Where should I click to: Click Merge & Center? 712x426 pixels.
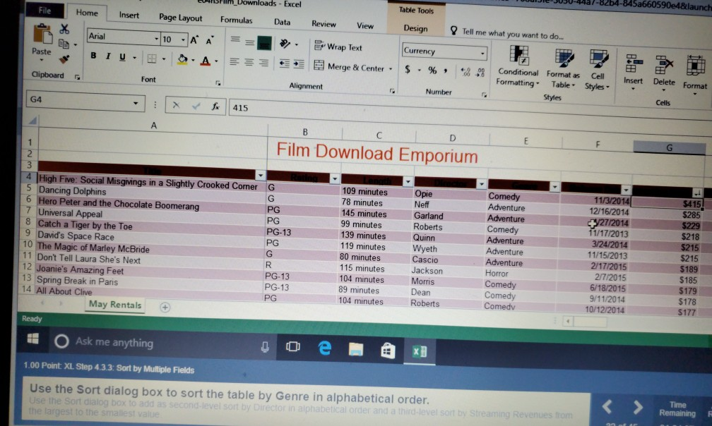coord(342,66)
